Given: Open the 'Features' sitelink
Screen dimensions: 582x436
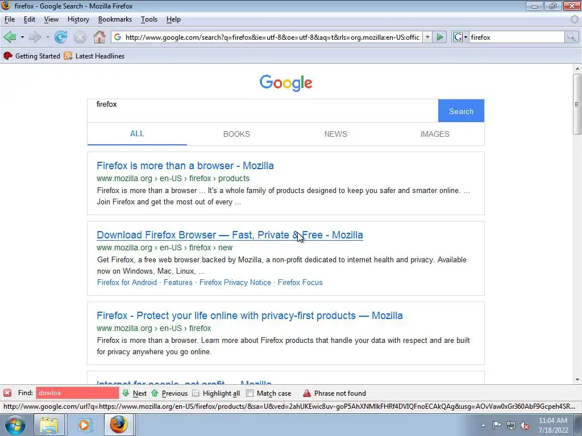Looking at the screenshot, I should tap(178, 283).
